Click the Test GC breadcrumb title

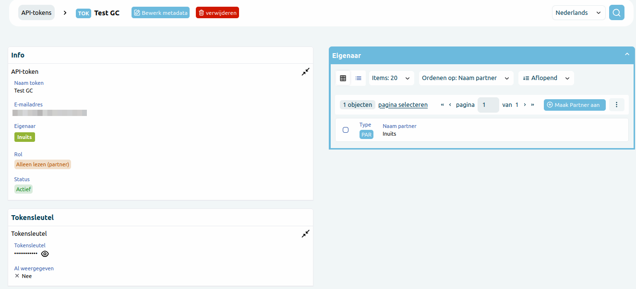click(x=107, y=13)
